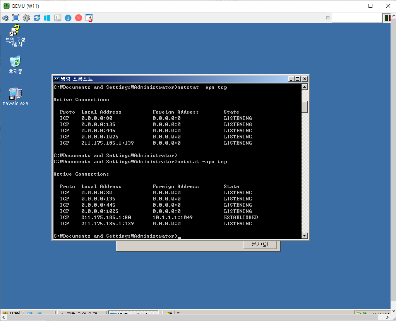The height and width of the screenshot is (321, 396).
Task: Click the command prompt vertical scroll thumb
Action: coord(305,107)
